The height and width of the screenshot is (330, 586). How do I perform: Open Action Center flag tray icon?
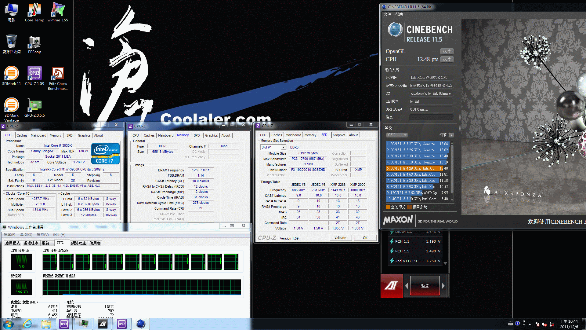click(537, 324)
